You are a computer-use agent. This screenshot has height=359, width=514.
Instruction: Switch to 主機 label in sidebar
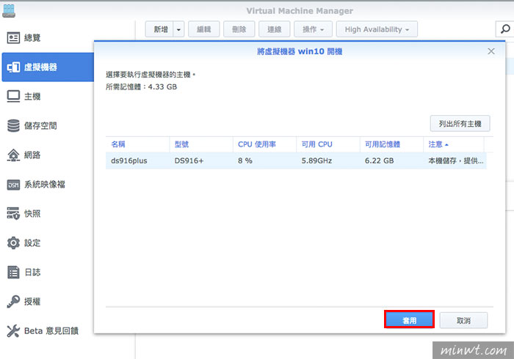point(32,97)
